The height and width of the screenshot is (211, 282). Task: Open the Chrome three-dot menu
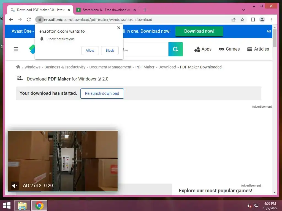(271, 20)
